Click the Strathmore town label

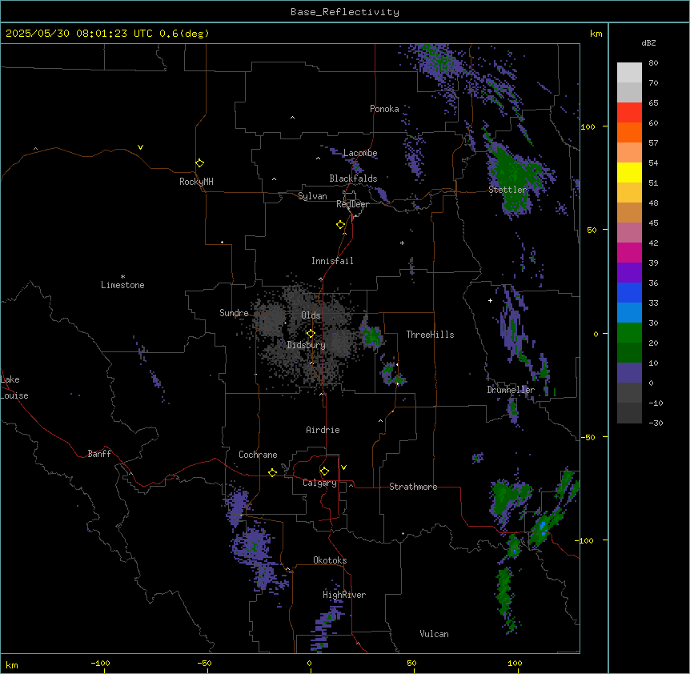pos(413,487)
